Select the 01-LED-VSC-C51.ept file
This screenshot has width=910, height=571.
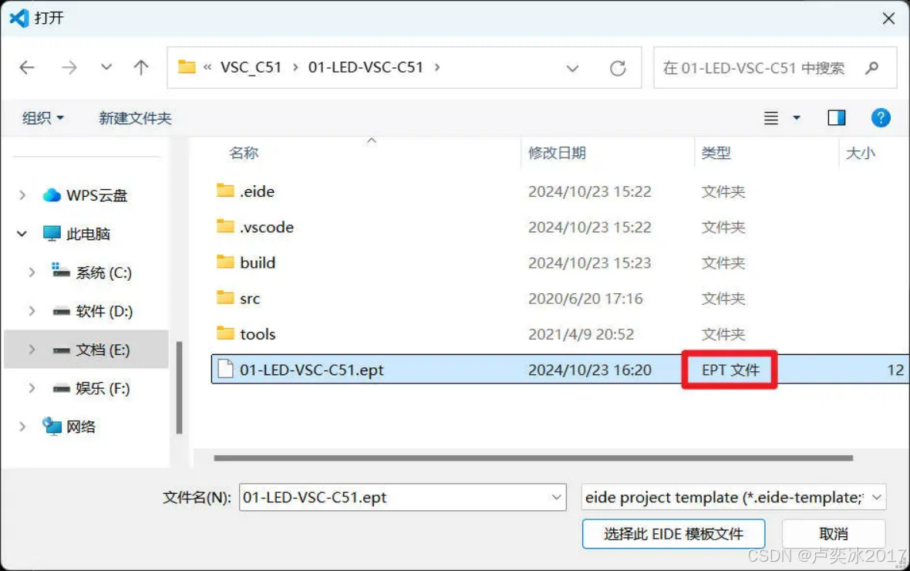pos(559,370)
